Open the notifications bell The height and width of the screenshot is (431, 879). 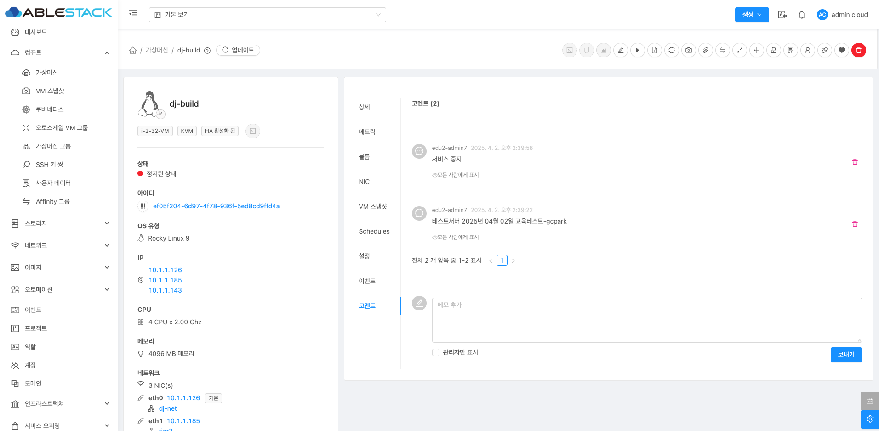801,15
